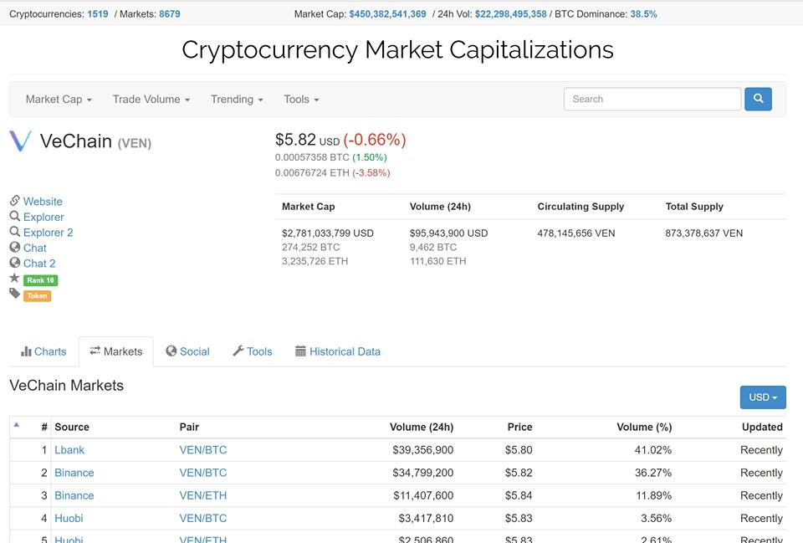Screen dimensions: 803x543
Task: Click the VEN/BTC pair for Lbank
Action: click(x=202, y=450)
